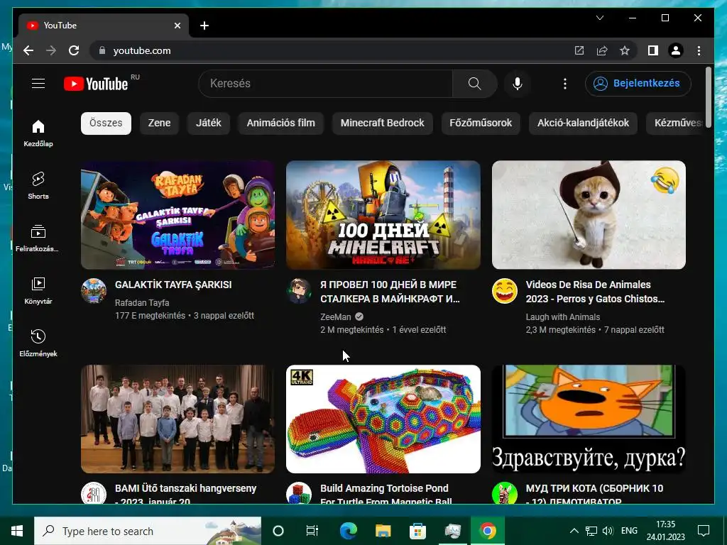Select the Akció-kalandjátékok chip

tap(584, 123)
